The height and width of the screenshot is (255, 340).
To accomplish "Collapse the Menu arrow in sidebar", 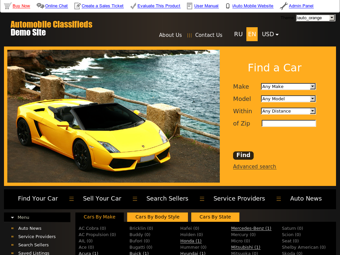I will [x=12, y=217].
